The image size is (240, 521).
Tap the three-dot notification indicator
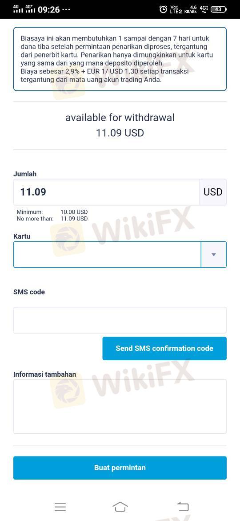[x=66, y=9]
